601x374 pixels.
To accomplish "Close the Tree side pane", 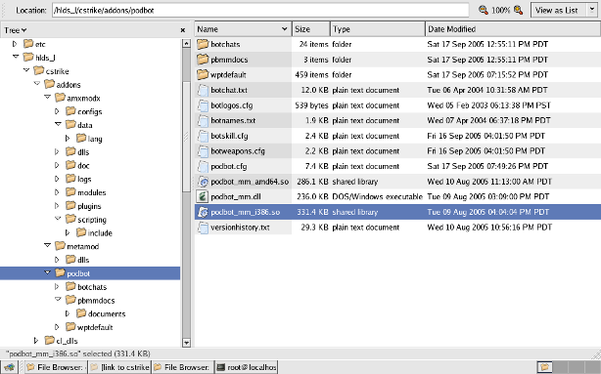I will pyautogui.click(x=183, y=30).
